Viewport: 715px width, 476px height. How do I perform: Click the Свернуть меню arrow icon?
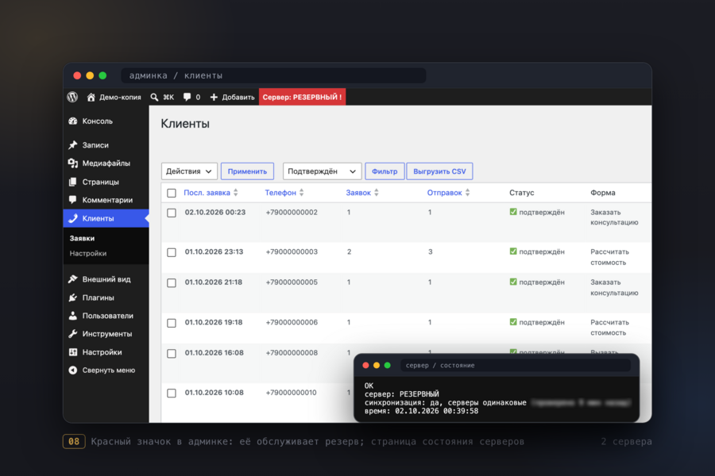pyautogui.click(x=73, y=370)
